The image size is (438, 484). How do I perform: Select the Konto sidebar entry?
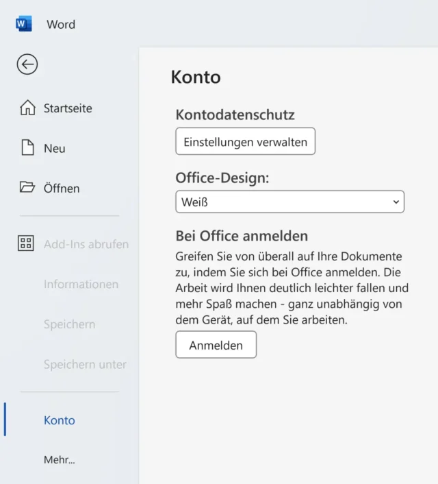pyautogui.click(x=60, y=420)
